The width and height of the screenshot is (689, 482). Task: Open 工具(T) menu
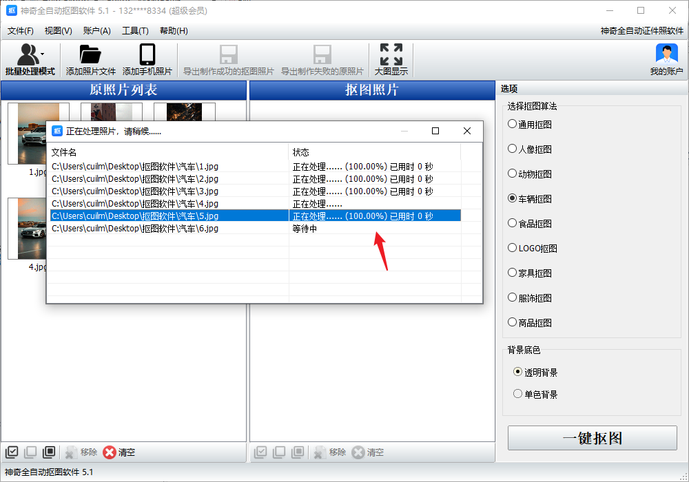coord(135,31)
